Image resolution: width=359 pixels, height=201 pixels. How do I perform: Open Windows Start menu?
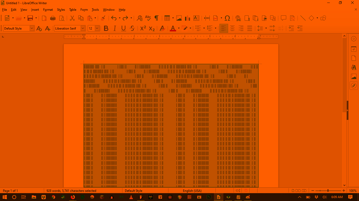[5, 197]
